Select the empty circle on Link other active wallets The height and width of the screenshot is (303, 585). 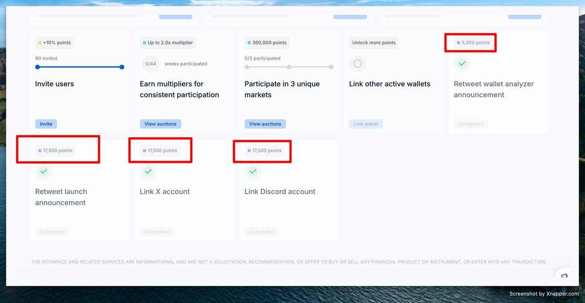(357, 63)
